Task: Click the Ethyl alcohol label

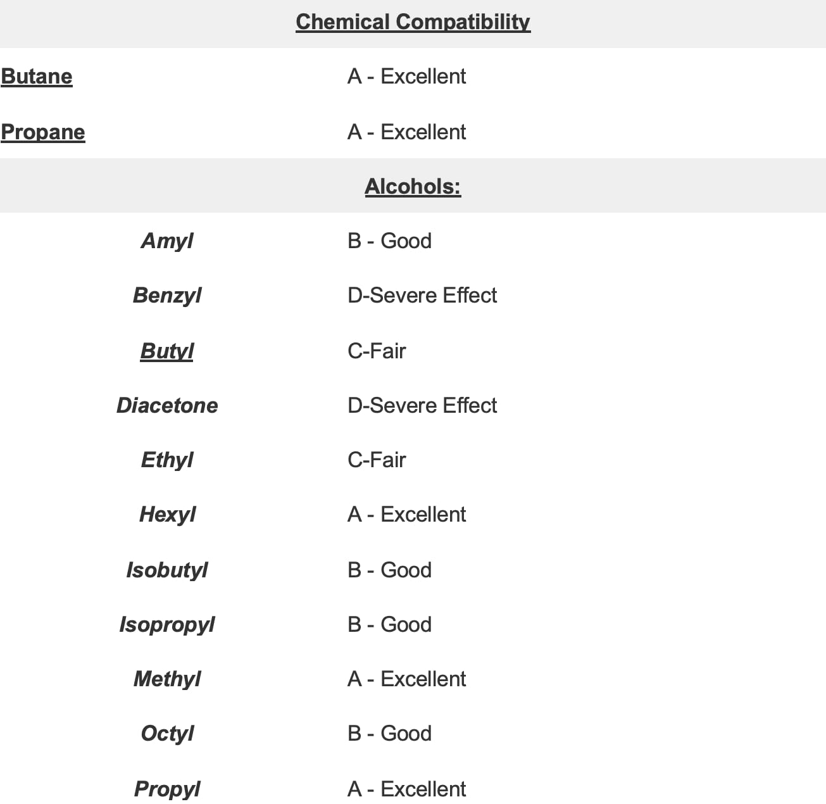Action: coord(167,460)
